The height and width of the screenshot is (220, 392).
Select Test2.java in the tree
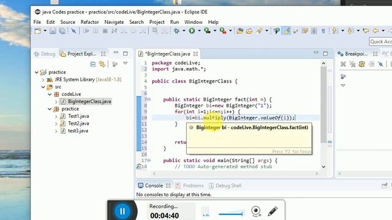(78, 123)
